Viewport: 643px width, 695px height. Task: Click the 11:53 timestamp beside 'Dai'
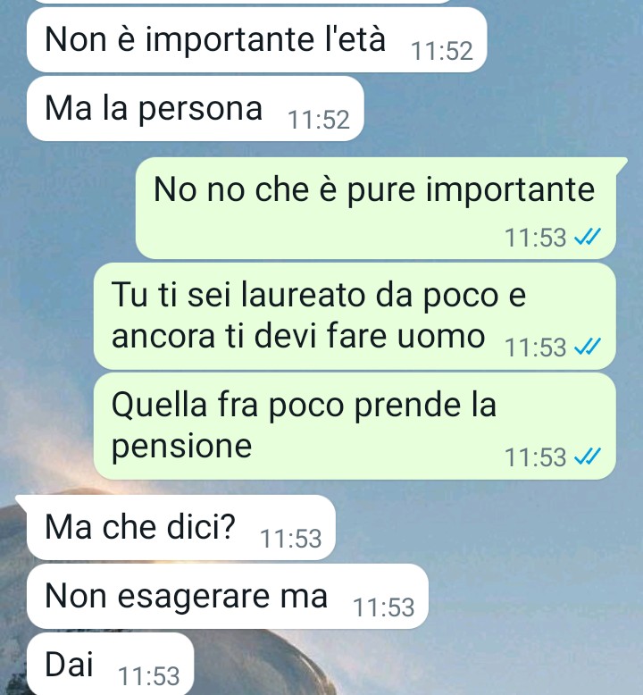149,676
